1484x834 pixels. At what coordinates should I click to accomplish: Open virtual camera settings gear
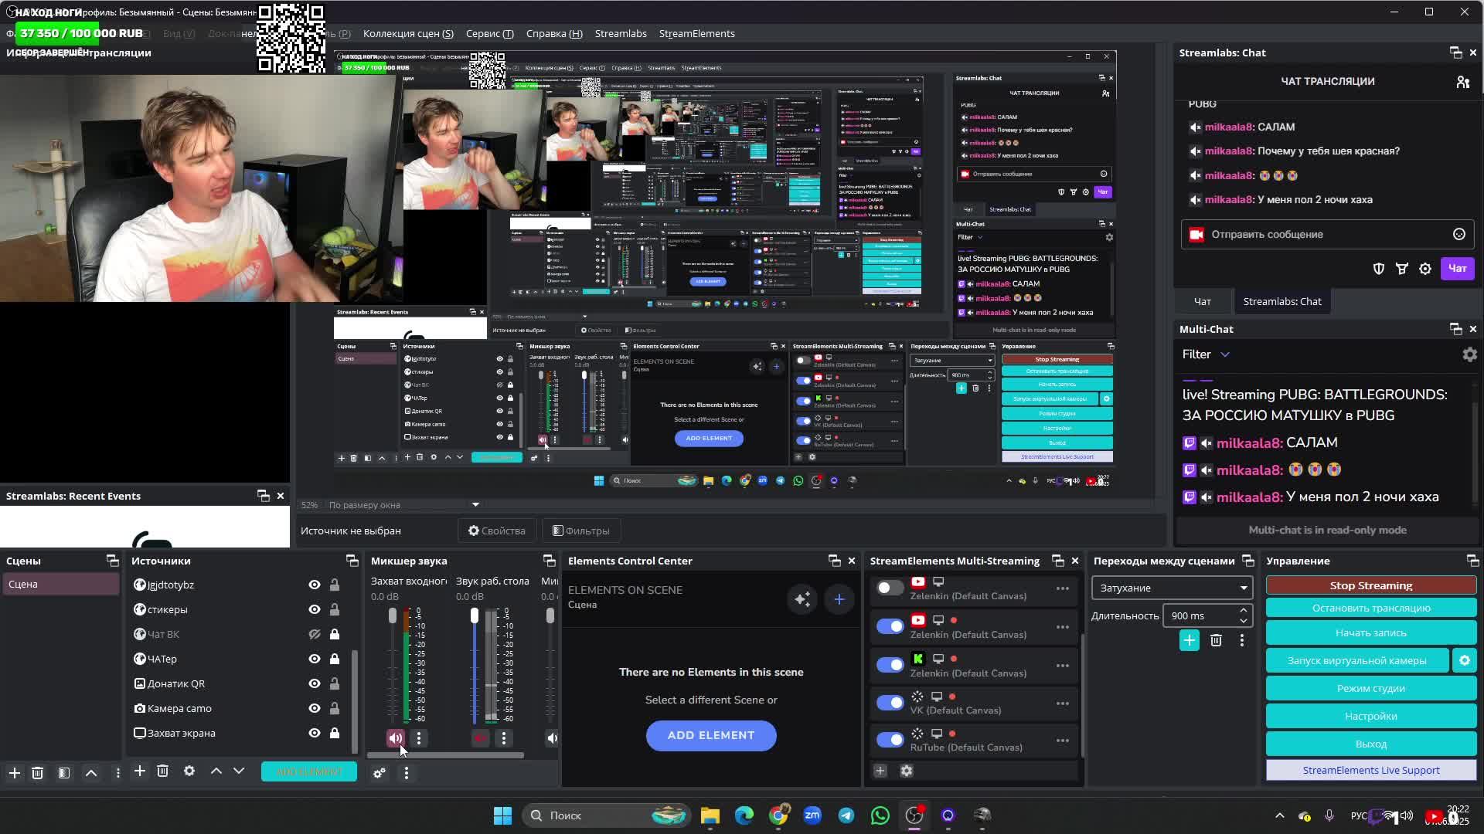click(x=1465, y=660)
